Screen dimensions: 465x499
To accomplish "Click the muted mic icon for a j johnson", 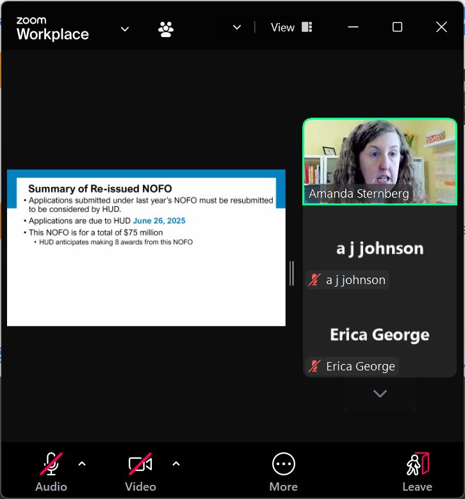I will 314,280.
